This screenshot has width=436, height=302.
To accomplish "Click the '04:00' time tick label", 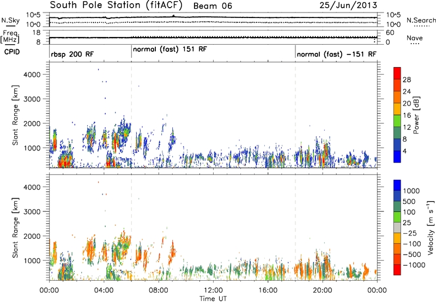I will tap(104, 291).
